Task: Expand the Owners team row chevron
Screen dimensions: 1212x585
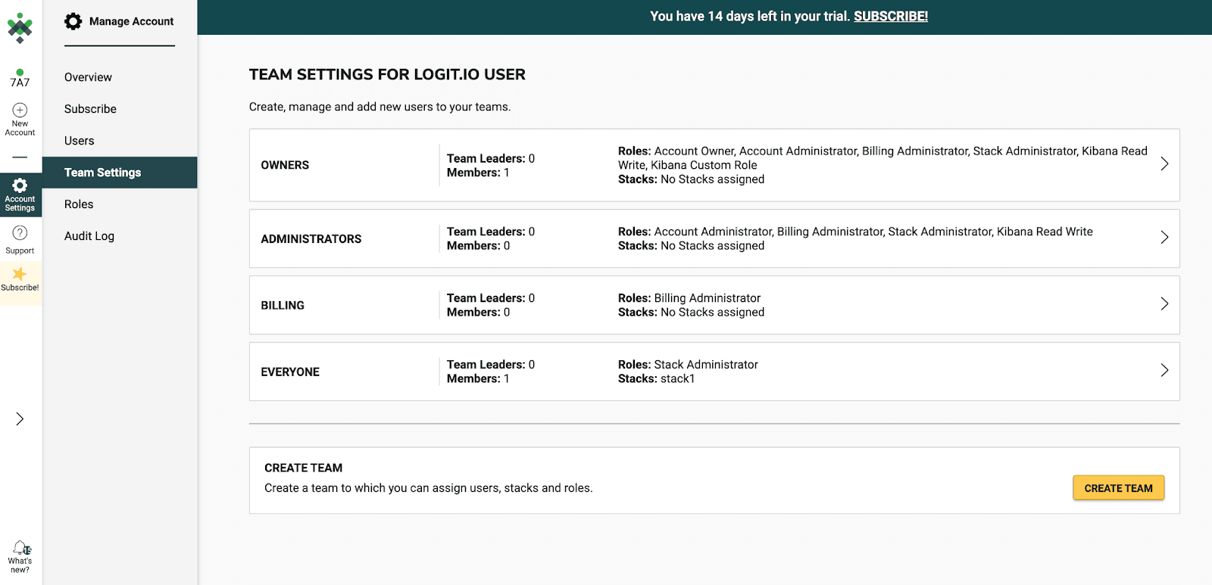Action: (1164, 164)
